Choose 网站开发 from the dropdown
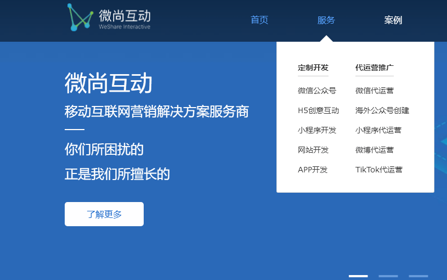The height and width of the screenshot is (280, 447). point(313,150)
